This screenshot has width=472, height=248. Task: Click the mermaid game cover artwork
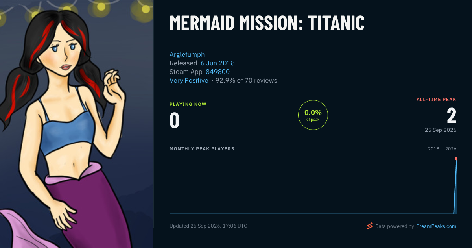(x=77, y=124)
